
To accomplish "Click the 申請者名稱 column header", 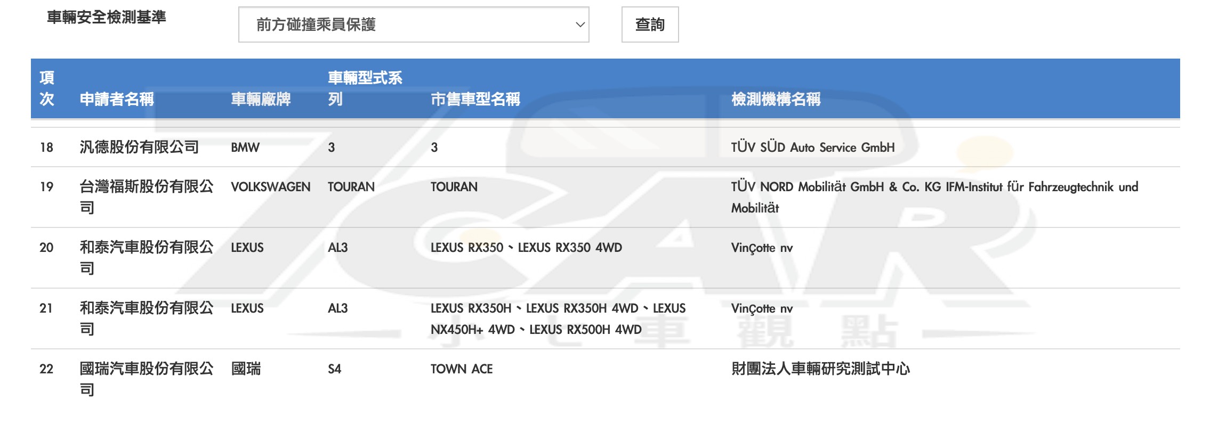I will click(117, 99).
